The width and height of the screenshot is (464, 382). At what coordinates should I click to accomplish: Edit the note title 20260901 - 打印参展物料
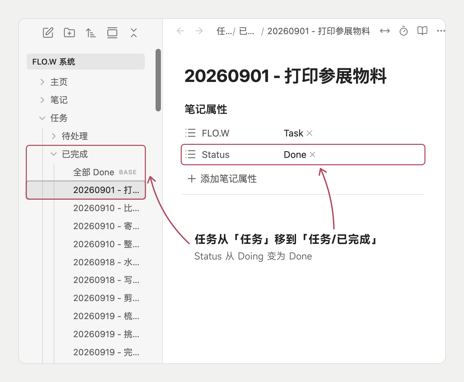tap(285, 76)
